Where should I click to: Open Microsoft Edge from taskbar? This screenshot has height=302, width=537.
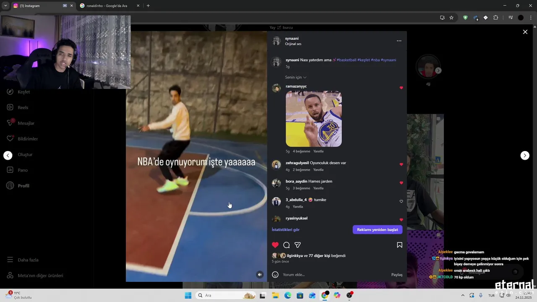click(x=288, y=295)
